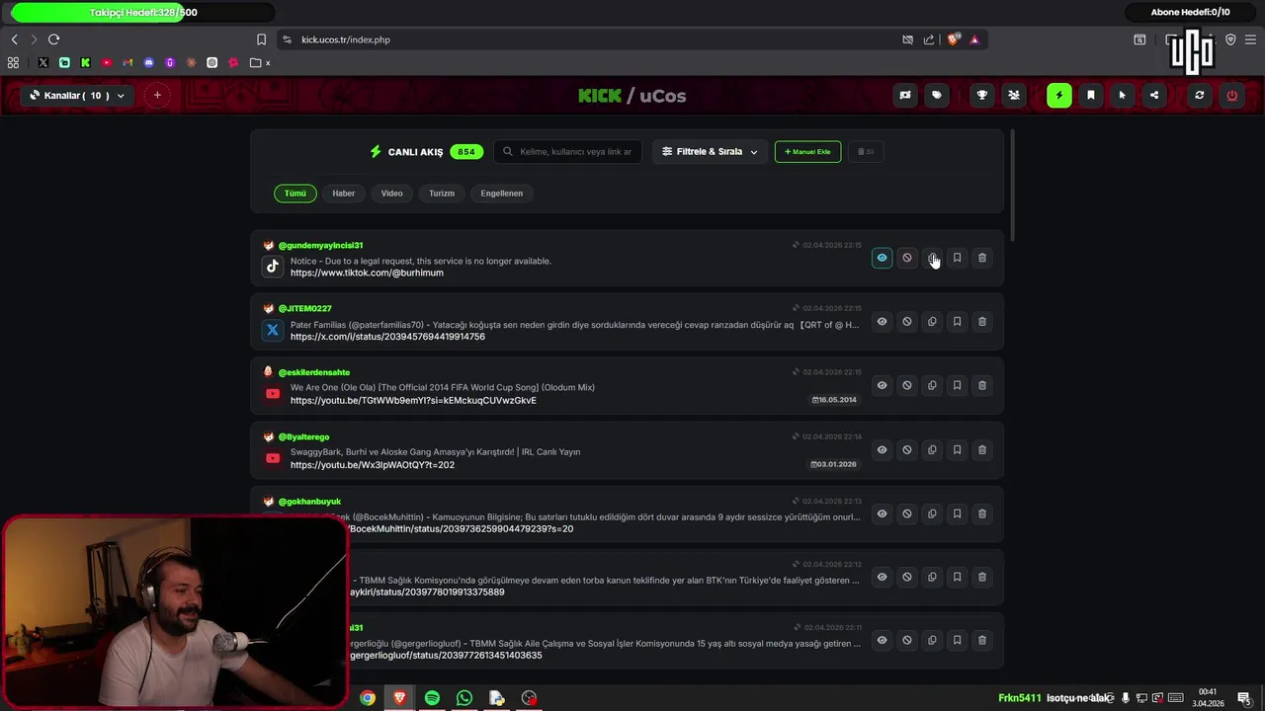Open the Discord bookmark in bookmarks bar
1265x711 pixels.
click(149, 62)
